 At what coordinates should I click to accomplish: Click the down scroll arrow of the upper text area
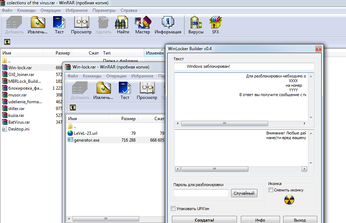coord(311,118)
